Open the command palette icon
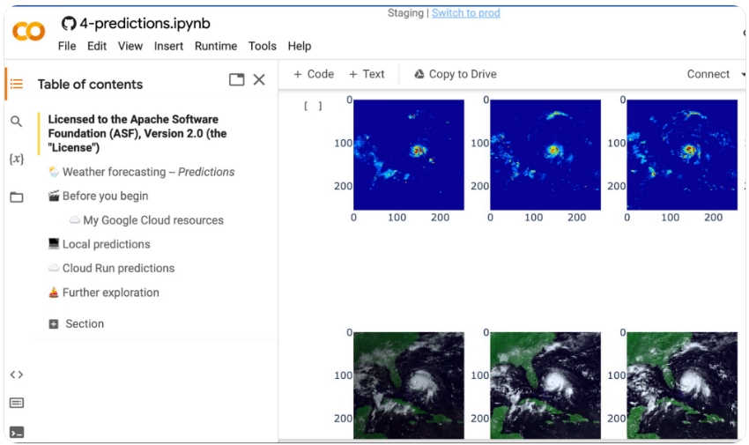The image size is (749, 445). point(16,404)
